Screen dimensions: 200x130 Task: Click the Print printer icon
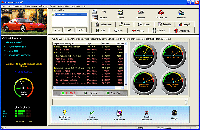click(x=95, y=12)
